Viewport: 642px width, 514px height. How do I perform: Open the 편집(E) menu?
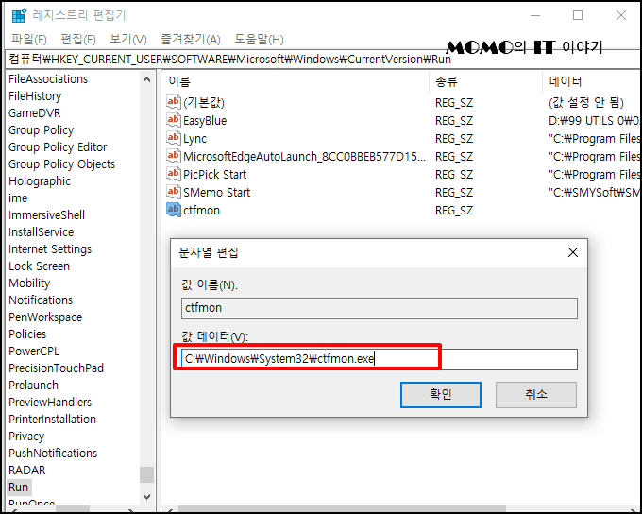pyautogui.click(x=78, y=40)
